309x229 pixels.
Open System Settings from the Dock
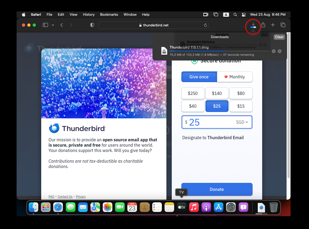231,207
